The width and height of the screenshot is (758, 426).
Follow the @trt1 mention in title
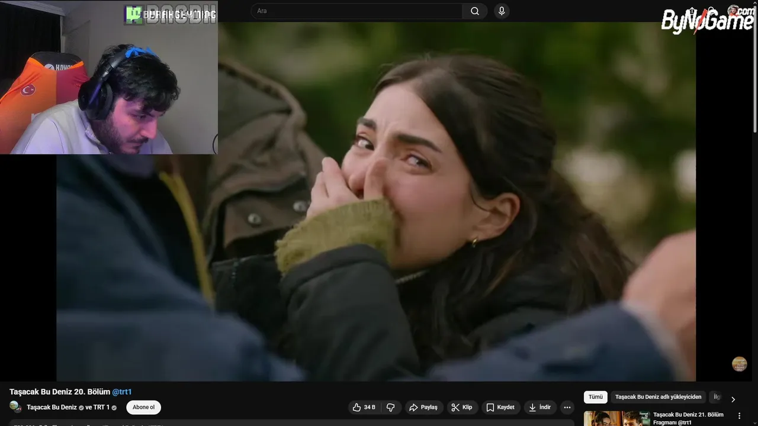tap(122, 392)
